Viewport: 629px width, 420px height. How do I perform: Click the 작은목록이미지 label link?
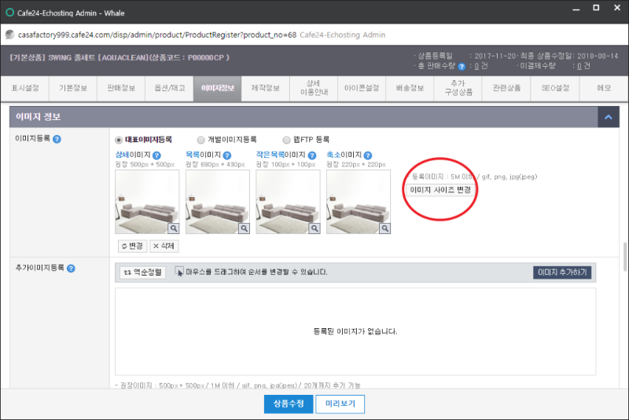point(281,155)
